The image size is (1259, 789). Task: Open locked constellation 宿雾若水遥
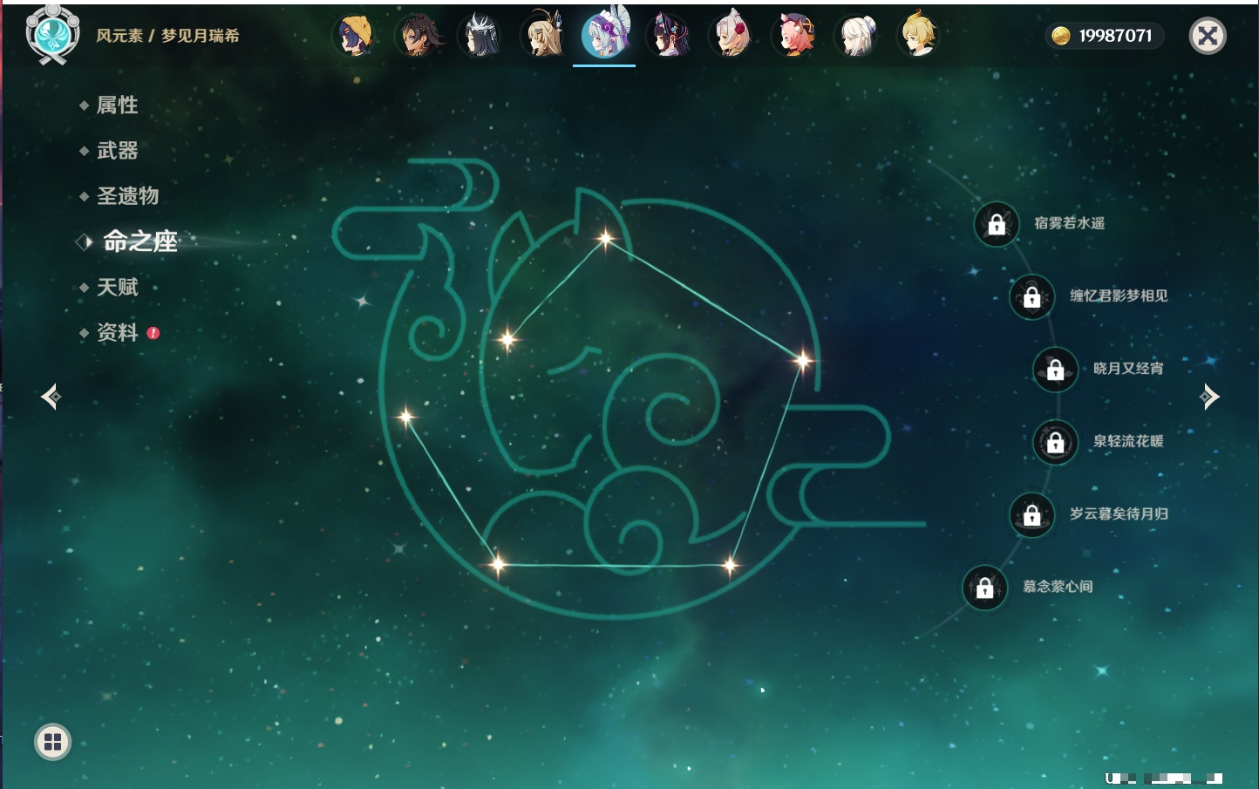pos(997,224)
